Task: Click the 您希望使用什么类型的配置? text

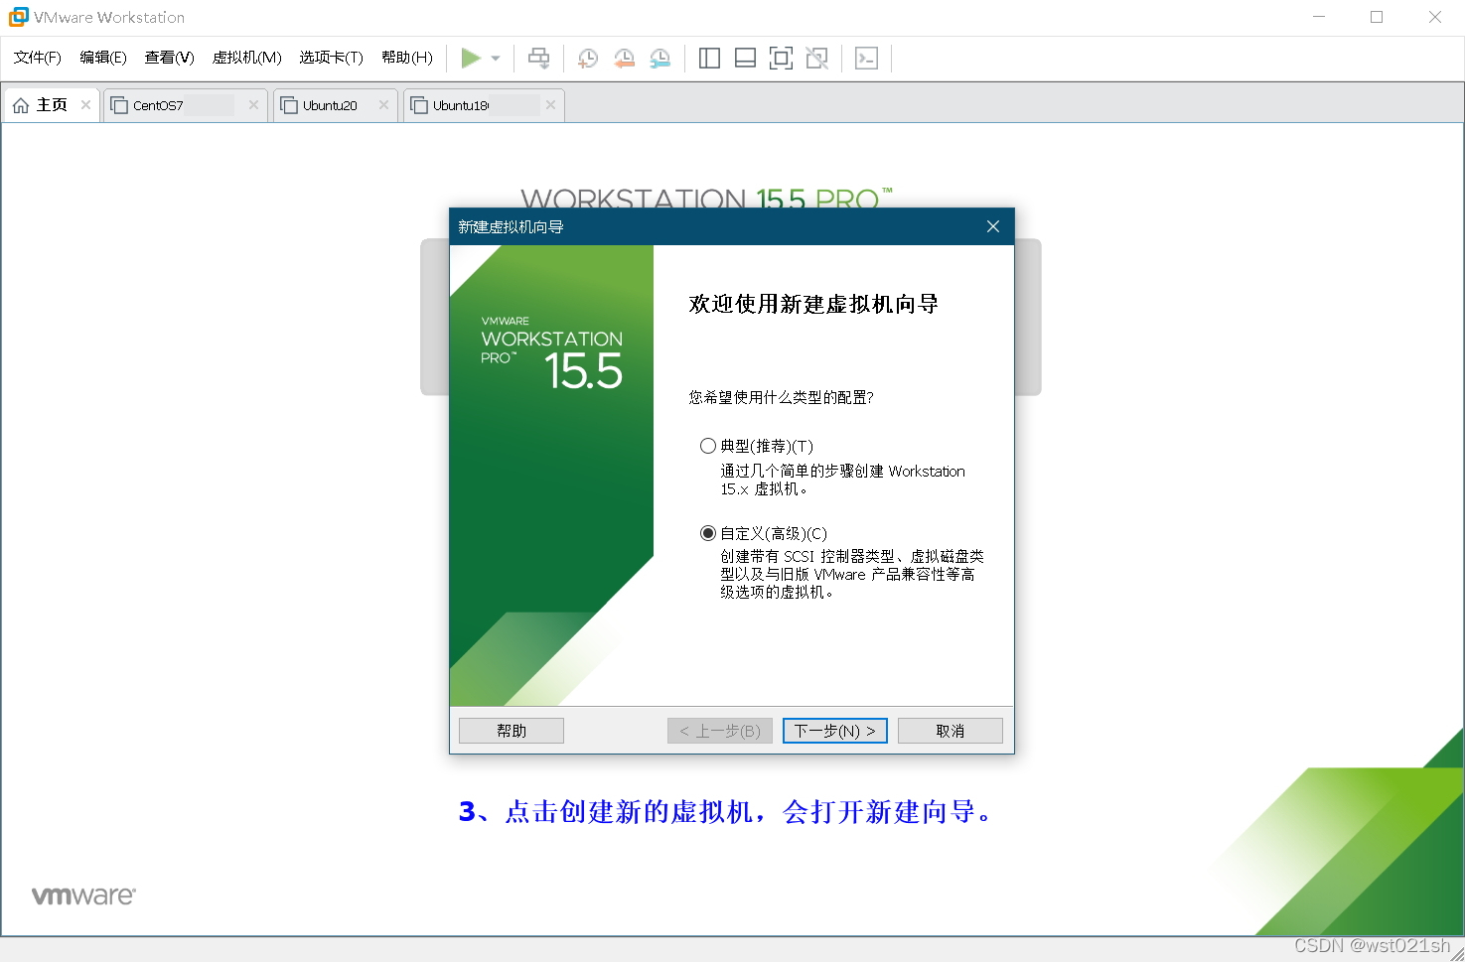Action: coord(782,397)
